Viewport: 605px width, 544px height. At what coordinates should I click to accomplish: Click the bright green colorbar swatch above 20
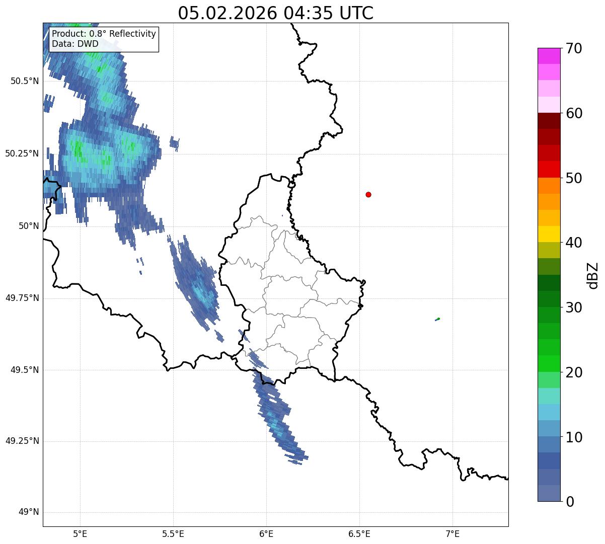click(x=549, y=363)
